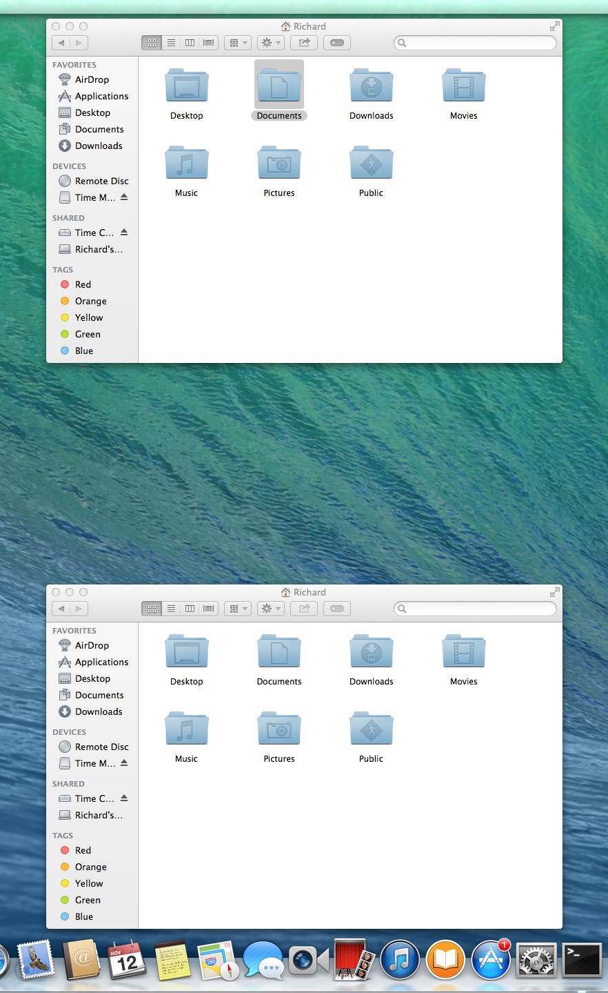The image size is (608, 993).
Task: Open Action gear menu in lower Finder window
Action: pos(271,609)
